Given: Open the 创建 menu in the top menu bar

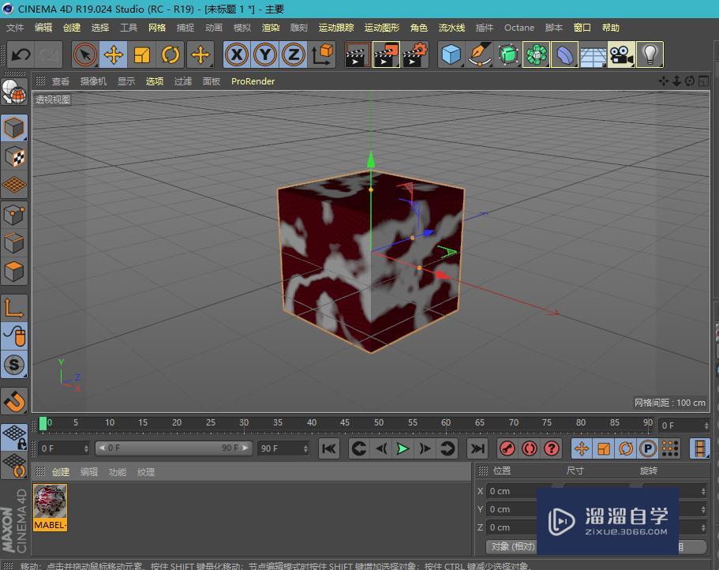Looking at the screenshot, I should tap(72, 28).
